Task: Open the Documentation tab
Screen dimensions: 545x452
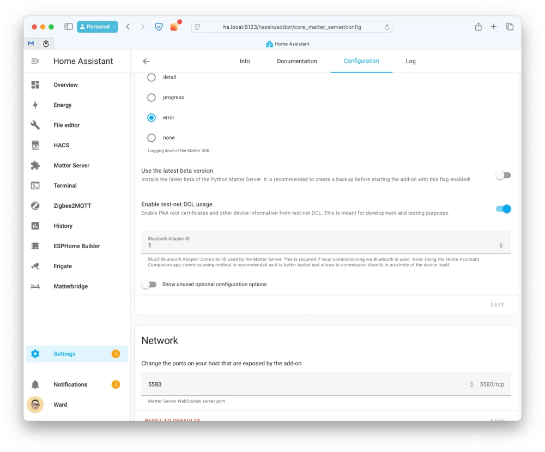Action: [x=296, y=62]
